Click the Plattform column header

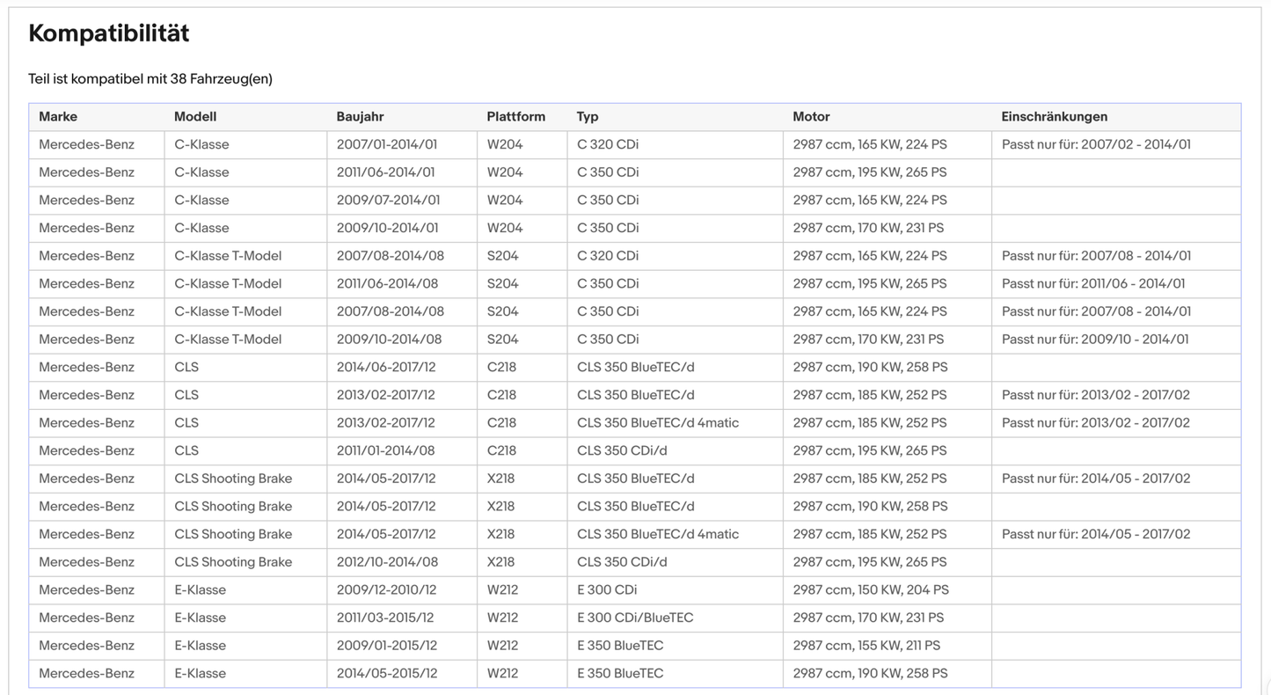516,117
